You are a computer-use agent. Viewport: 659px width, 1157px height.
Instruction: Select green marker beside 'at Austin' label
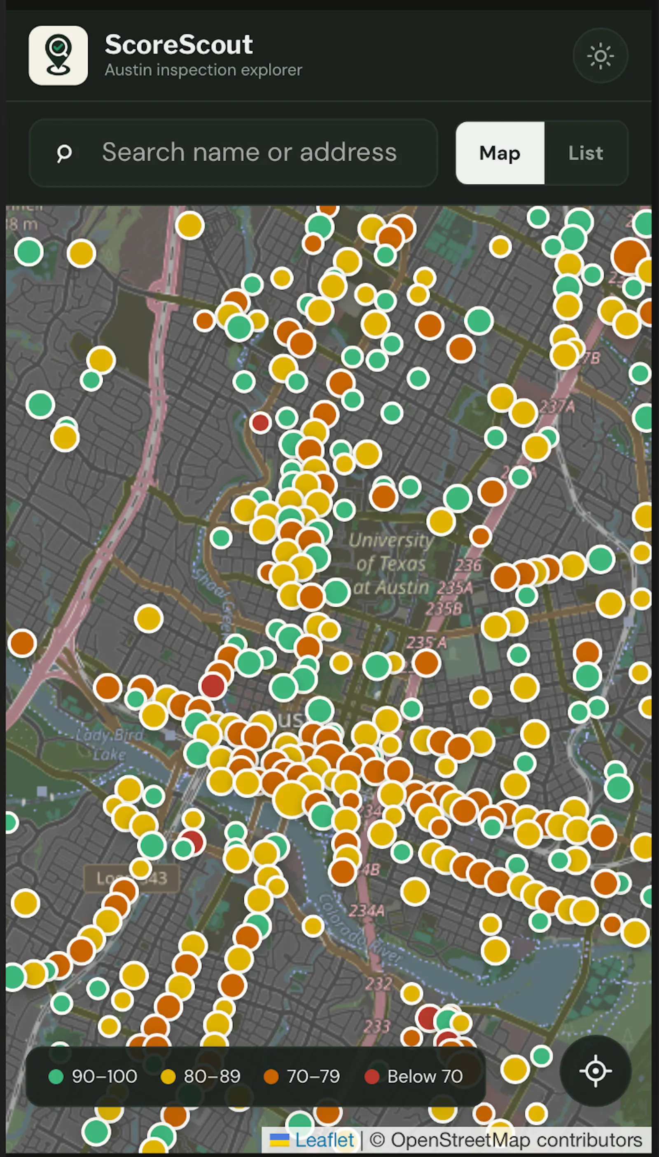point(336,592)
